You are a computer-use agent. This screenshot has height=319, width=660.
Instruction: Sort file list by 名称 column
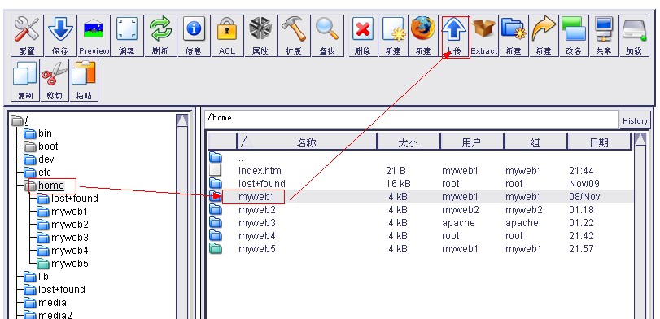pos(307,142)
